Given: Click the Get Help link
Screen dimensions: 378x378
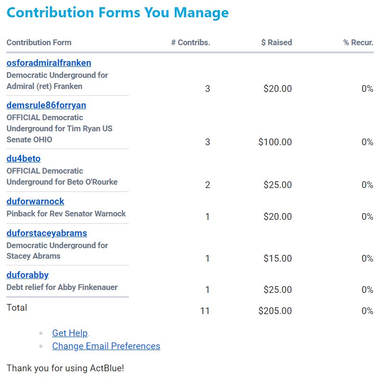Looking at the screenshot, I should [70, 333].
